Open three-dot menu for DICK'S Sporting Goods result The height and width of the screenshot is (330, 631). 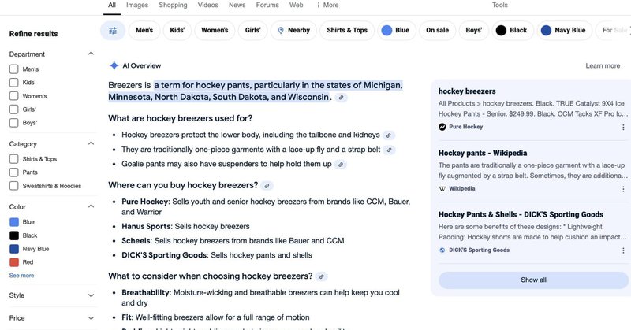pyautogui.click(x=623, y=250)
